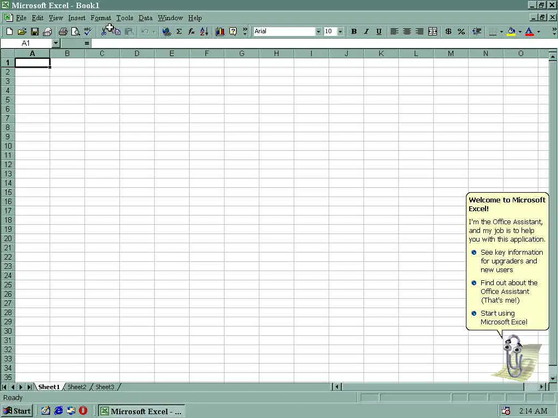Click the Paste clipboard icon
The width and height of the screenshot is (558, 418).
coord(129,32)
